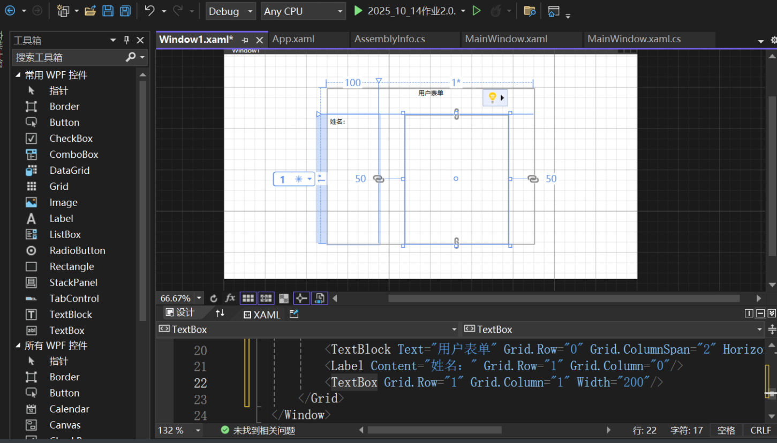Open the Any CPU platform dropdown

(x=304, y=11)
